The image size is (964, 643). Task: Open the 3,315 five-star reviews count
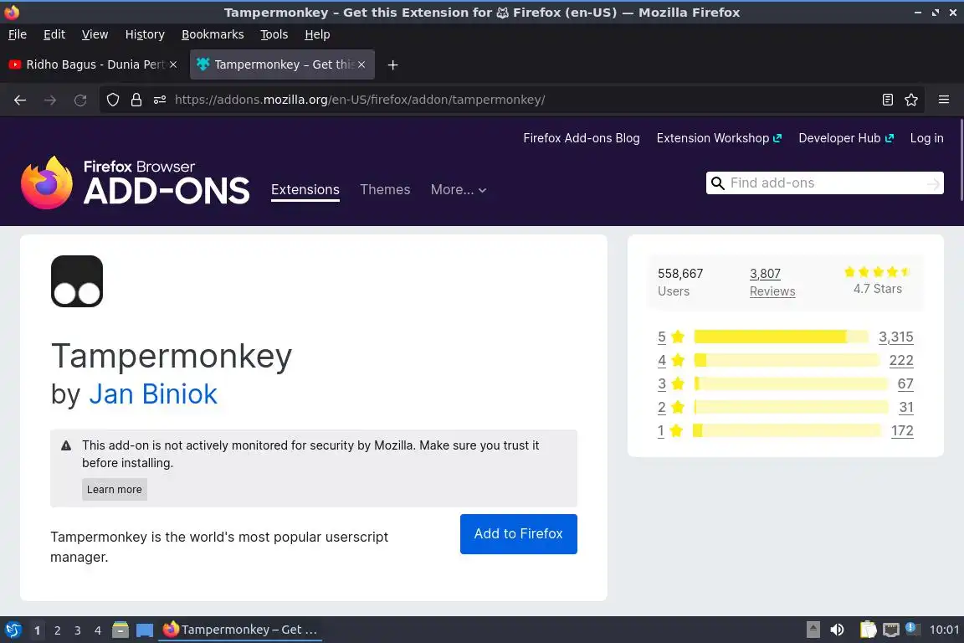coord(895,337)
